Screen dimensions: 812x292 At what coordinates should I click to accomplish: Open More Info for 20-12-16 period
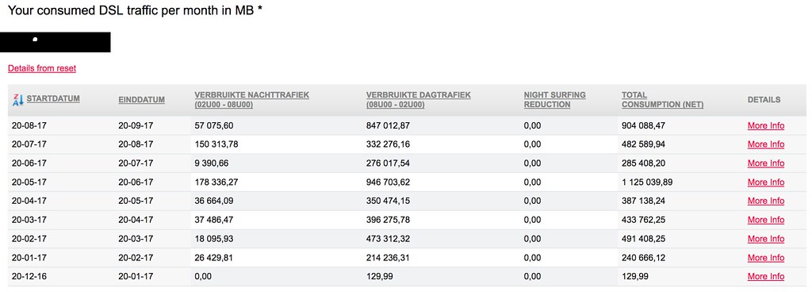tap(766, 276)
